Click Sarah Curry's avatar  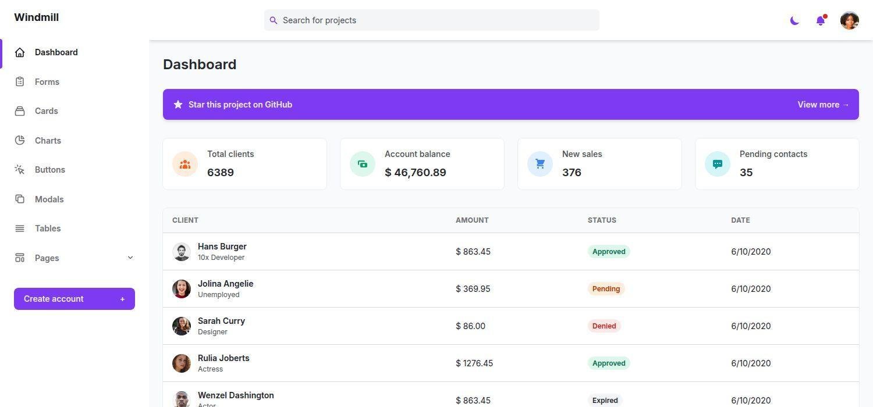point(182,326)
